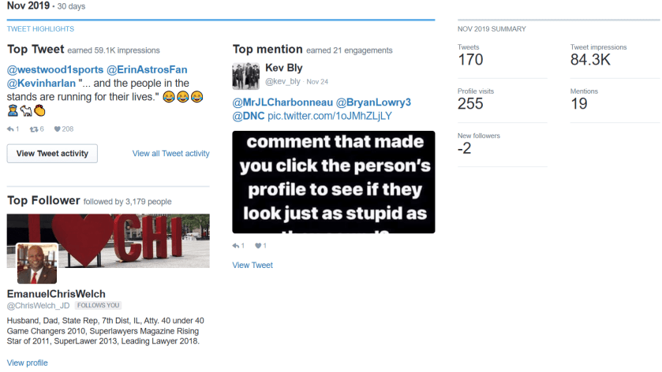
Task: Click the @Kevinharlan mention
Action: (41, 83)
